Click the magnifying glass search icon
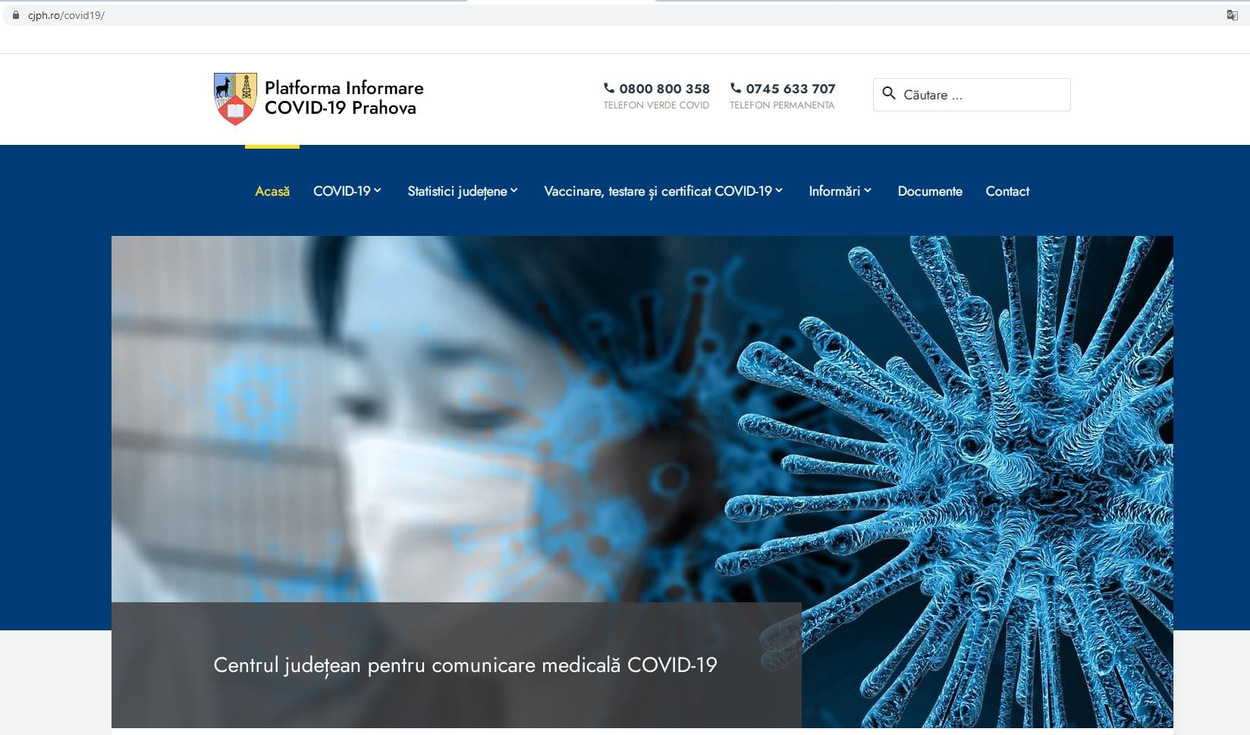The height and width of the screenshot is (735, 1250). [x=889, y=94]
